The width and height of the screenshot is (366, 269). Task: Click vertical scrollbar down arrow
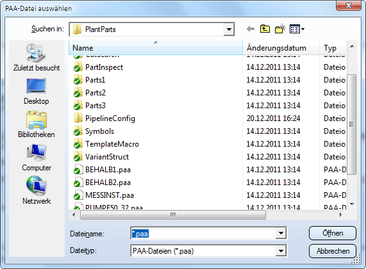[x=352, y=204]
